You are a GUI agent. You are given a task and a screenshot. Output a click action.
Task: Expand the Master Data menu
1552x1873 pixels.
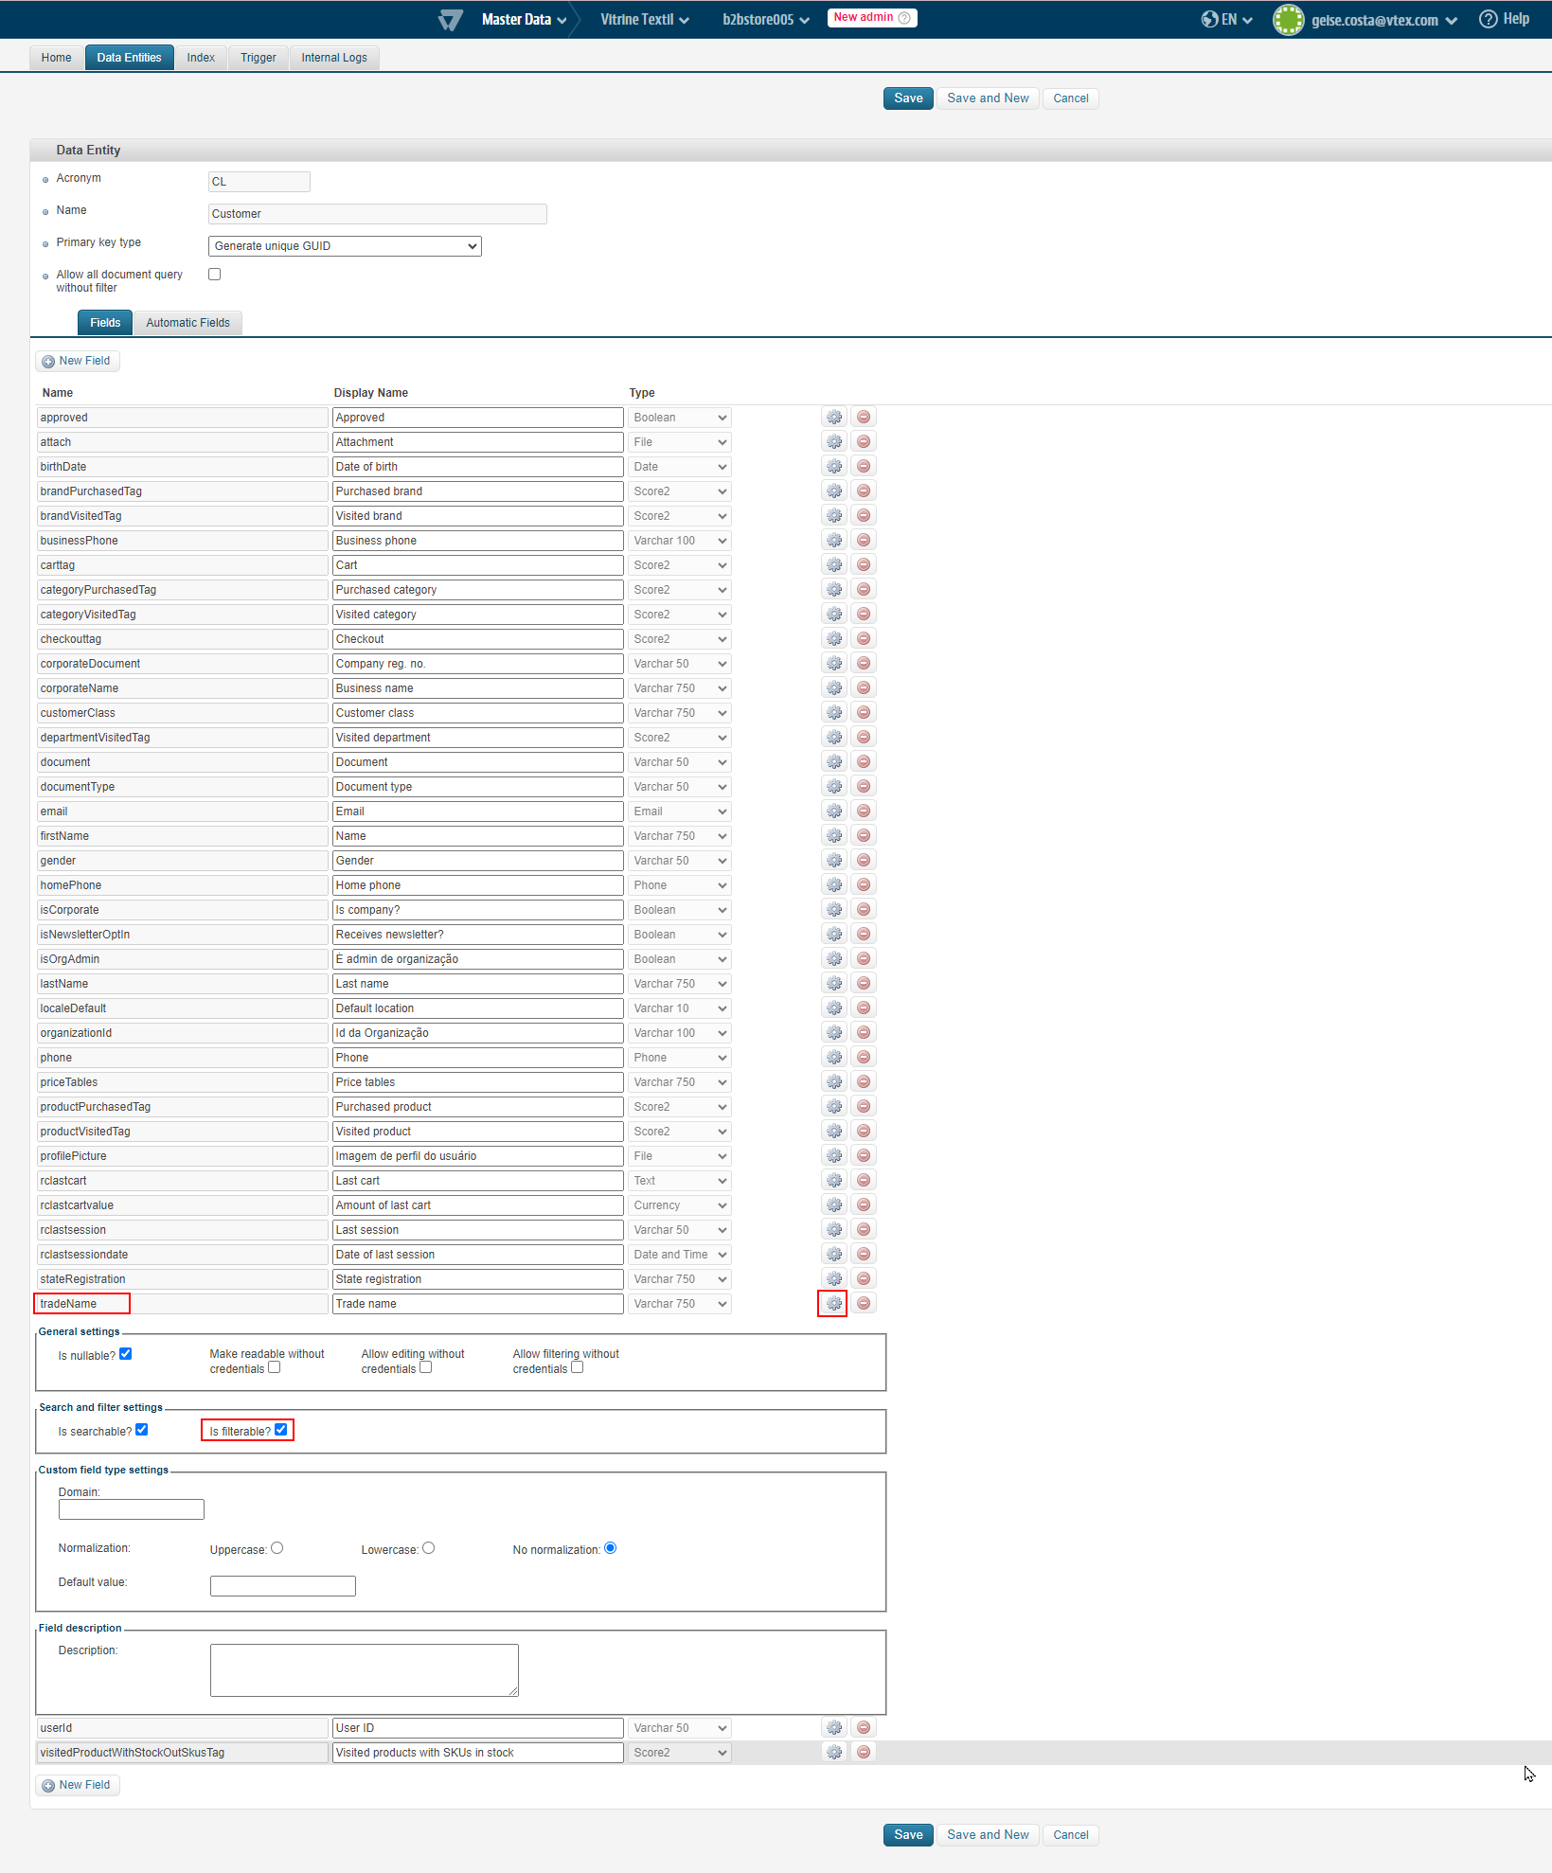[x=524, y=20]
